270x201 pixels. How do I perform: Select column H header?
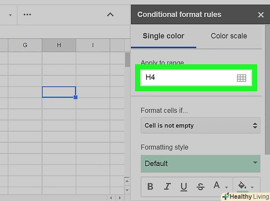click(59, 45)
